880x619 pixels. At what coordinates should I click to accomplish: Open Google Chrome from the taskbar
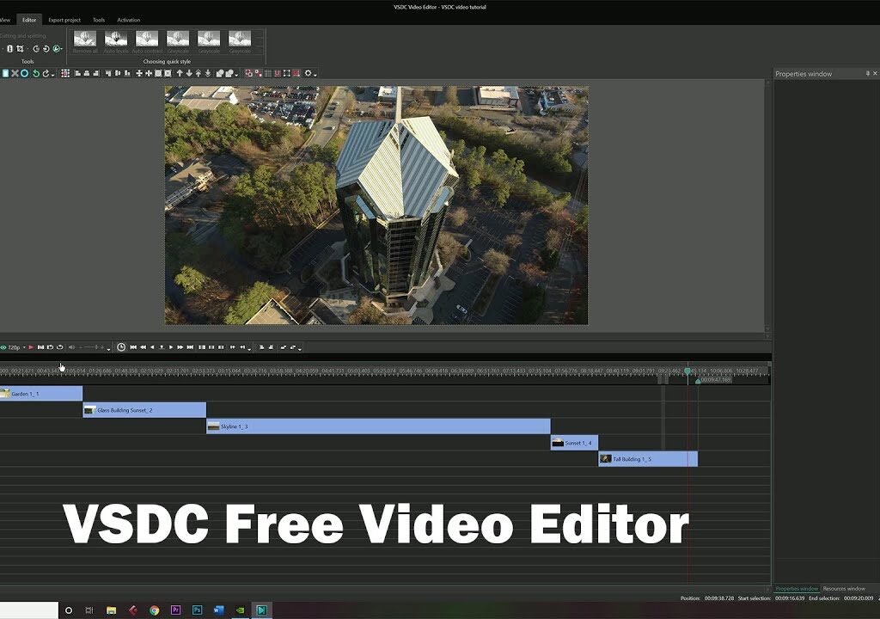(x=155, y=610)
